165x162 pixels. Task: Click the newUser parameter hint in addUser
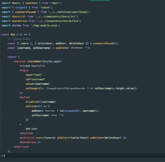[x=50, y=111]
